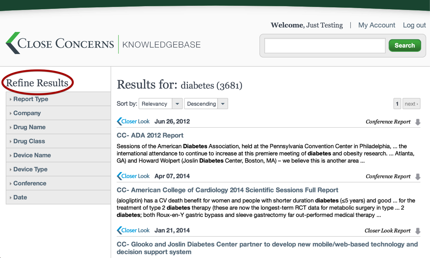Click the green Search button
The width and height of the screenshot is (430, 258).
[405, 46]
